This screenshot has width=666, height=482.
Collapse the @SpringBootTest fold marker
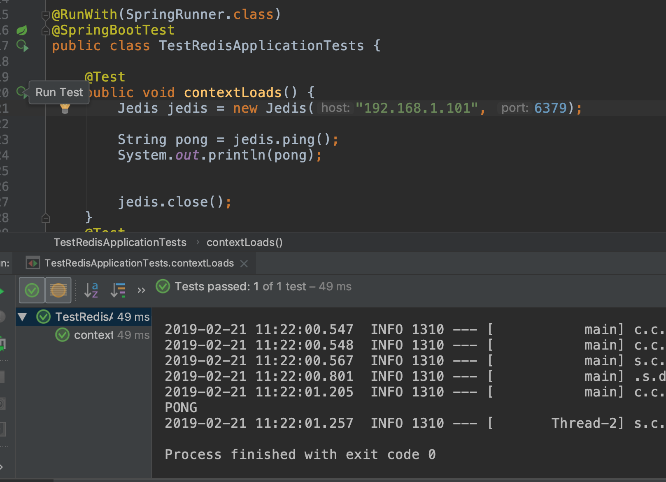pos(46,31)
